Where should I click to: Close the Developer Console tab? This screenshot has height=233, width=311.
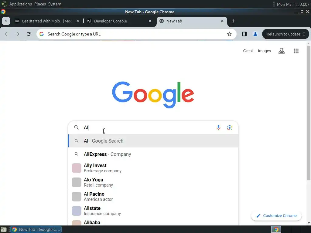[x=150, y=21]
